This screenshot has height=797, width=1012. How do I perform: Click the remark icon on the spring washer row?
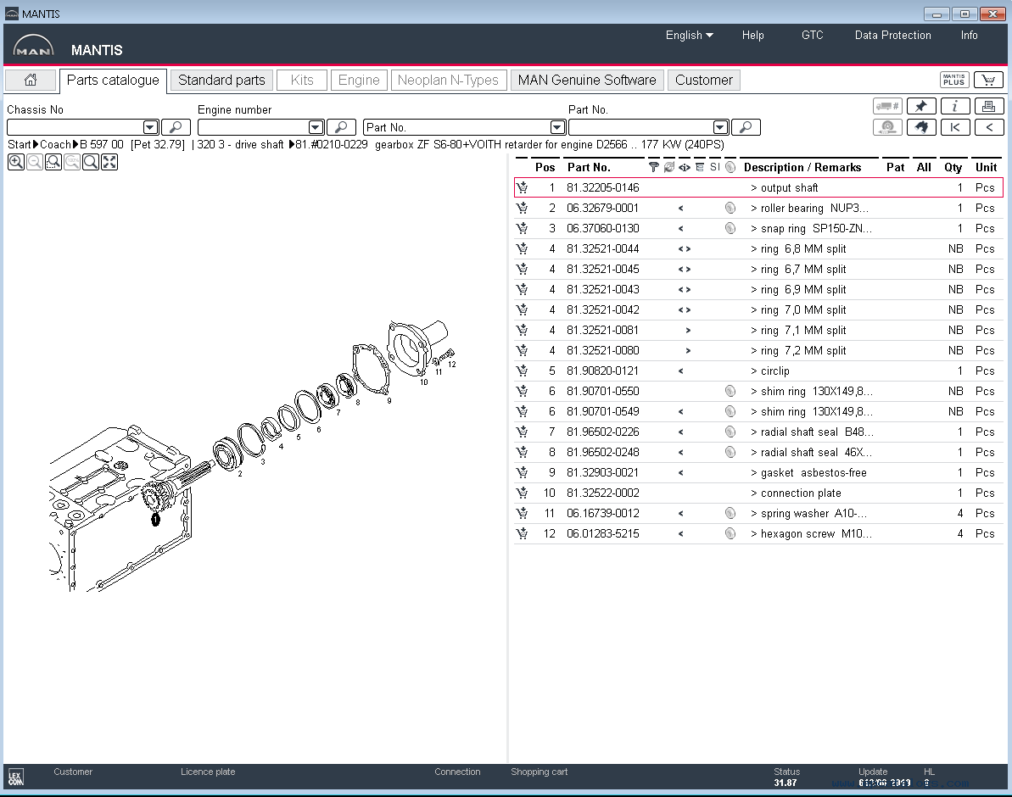(x=730, y=513)
